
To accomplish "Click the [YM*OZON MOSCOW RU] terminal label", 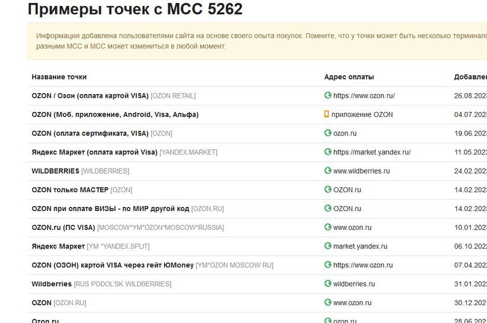I will (x=235, y=266).
